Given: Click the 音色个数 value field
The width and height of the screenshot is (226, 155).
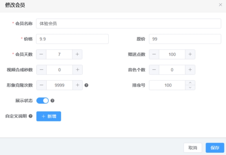Looking at the screenshot, I should tap(172, 70).
